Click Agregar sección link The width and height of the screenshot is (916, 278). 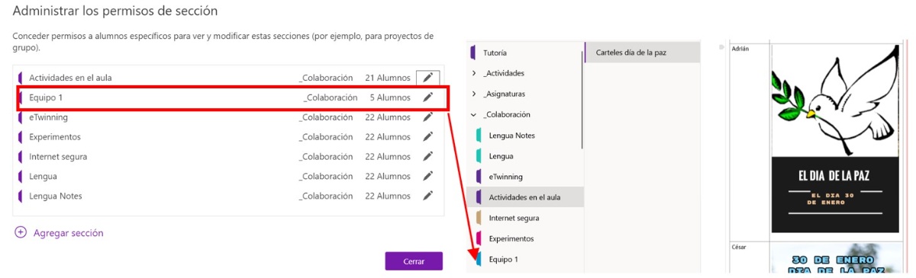[x=68, y=233]
